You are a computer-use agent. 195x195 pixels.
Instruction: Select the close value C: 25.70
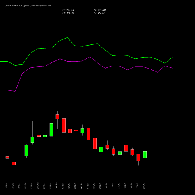(x=68, y=10)
